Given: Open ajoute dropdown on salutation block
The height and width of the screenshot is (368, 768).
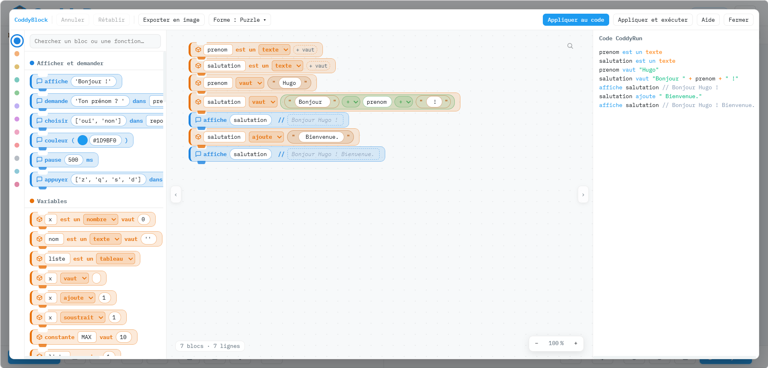Looking at the screenshot, I should (x=266, y=137).
